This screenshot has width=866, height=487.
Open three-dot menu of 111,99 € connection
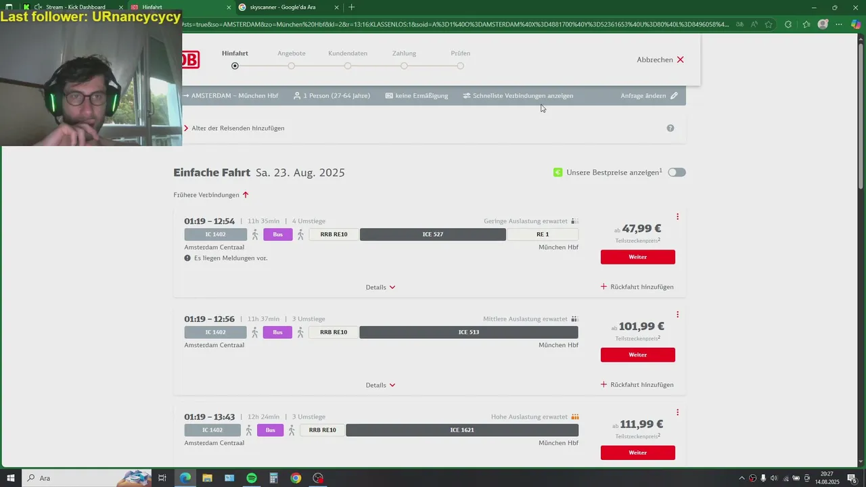pyautogui.click(x=677, y=413)
